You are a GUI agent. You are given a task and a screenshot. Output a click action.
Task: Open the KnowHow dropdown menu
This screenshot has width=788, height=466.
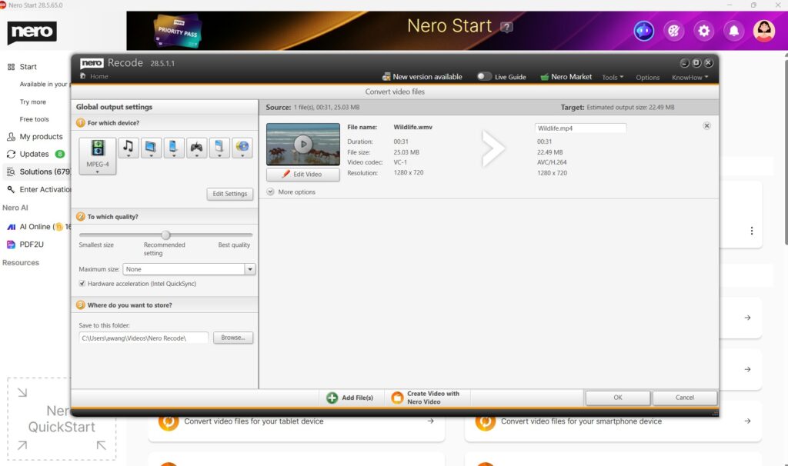coord(689,78)
